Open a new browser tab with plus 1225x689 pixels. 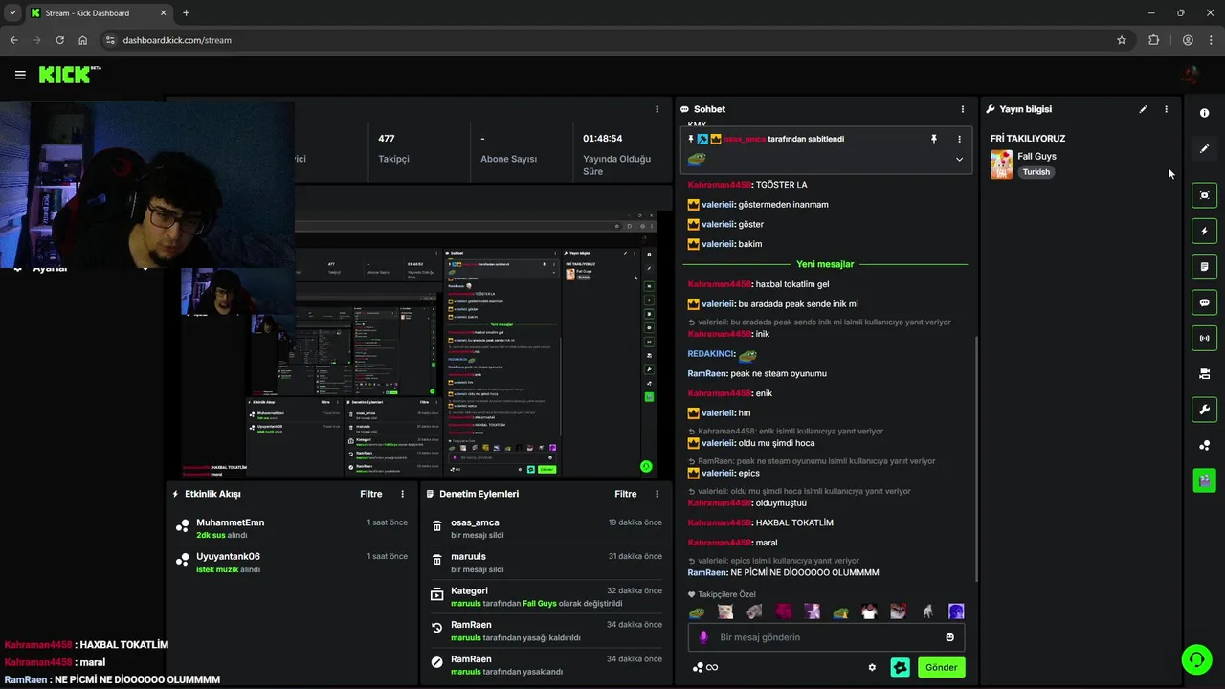click(186, 13)
